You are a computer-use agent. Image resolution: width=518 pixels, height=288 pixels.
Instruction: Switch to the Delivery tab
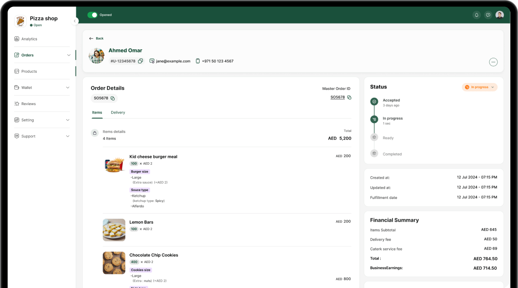click(118, 112)
